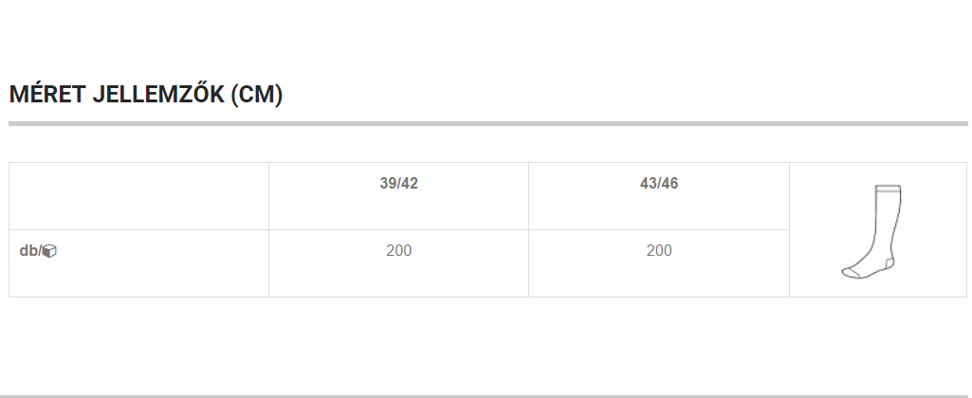Click the gray line at page bottom
The height and width of the screenshot is (398, 972).
click(486, 395)
